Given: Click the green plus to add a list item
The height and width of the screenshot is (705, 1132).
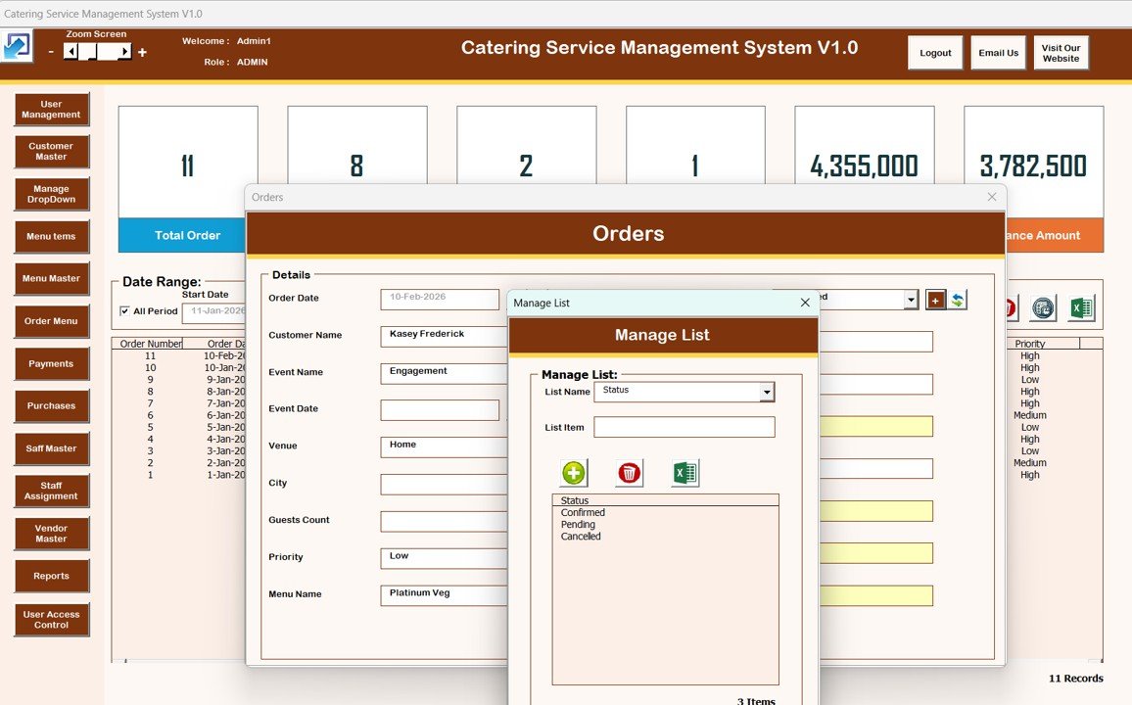Looking at the screenshot, I should [573, 472].
